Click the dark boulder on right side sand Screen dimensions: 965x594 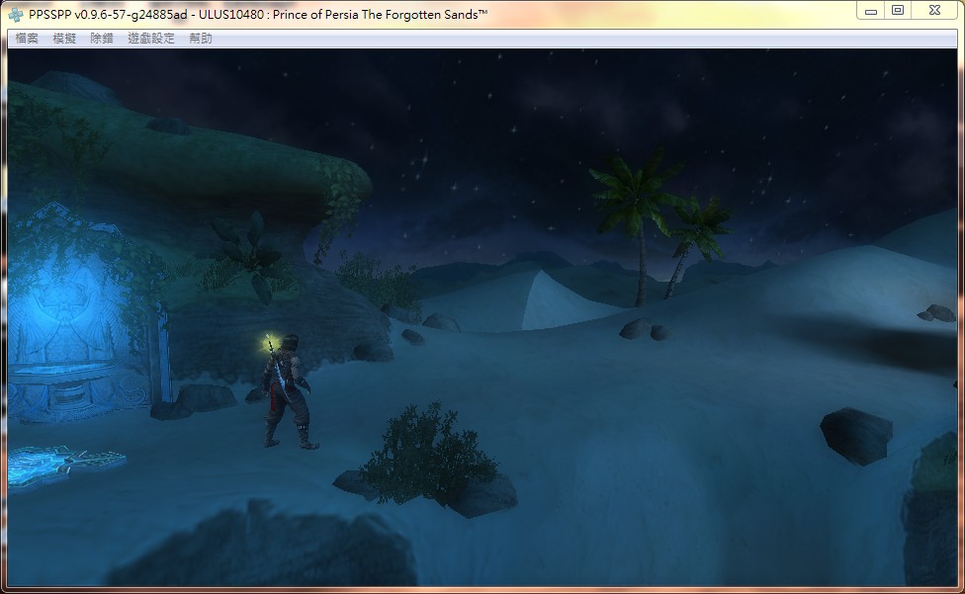856,433
